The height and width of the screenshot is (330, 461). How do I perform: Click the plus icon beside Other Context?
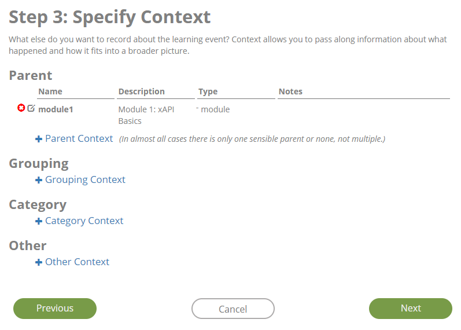39,262
